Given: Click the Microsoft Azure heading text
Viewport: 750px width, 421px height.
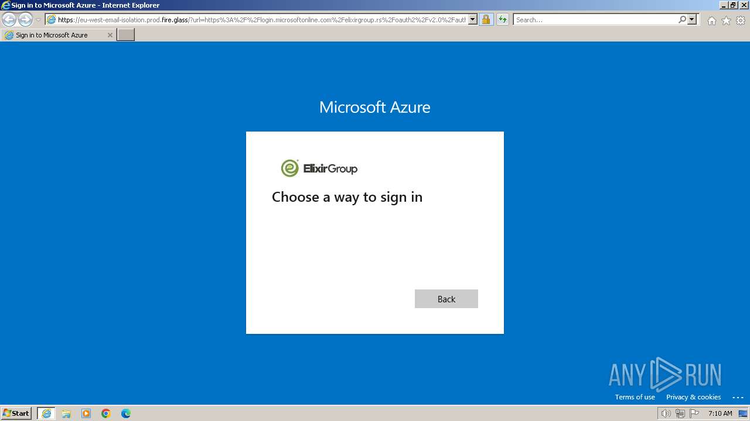Looking at the screenshot, I should pyautogui.click(x=375, y=107).
